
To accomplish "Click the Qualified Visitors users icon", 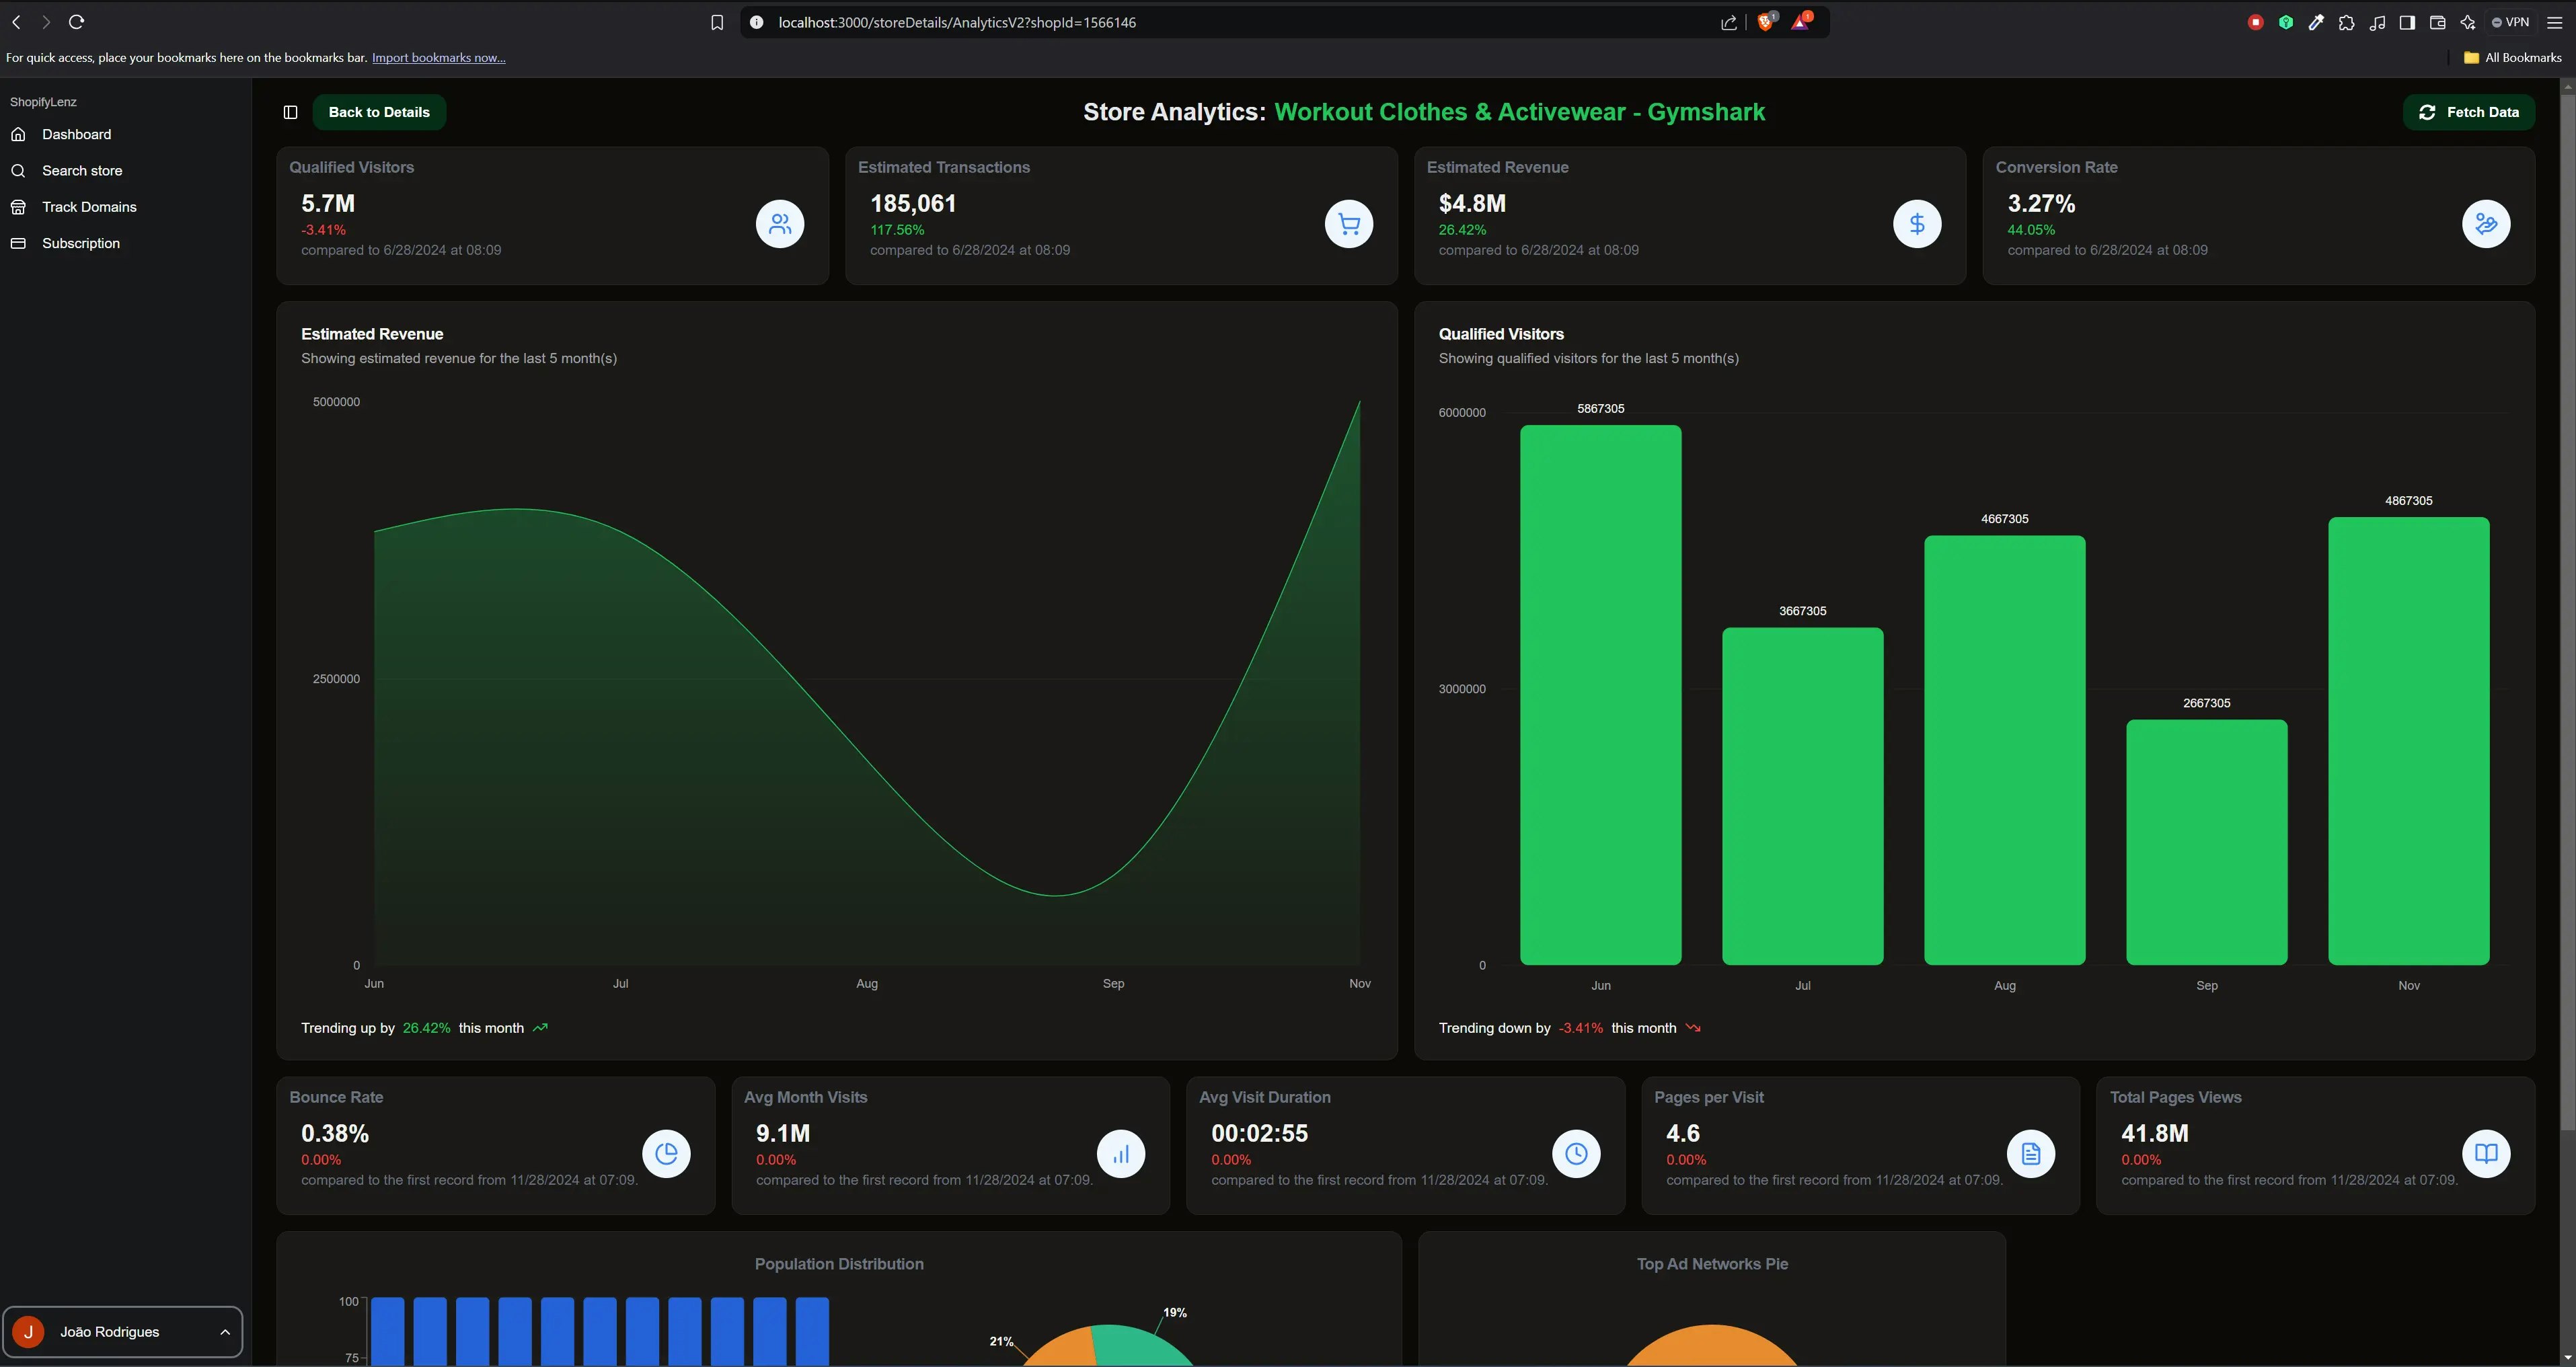I will coord(780,223).
